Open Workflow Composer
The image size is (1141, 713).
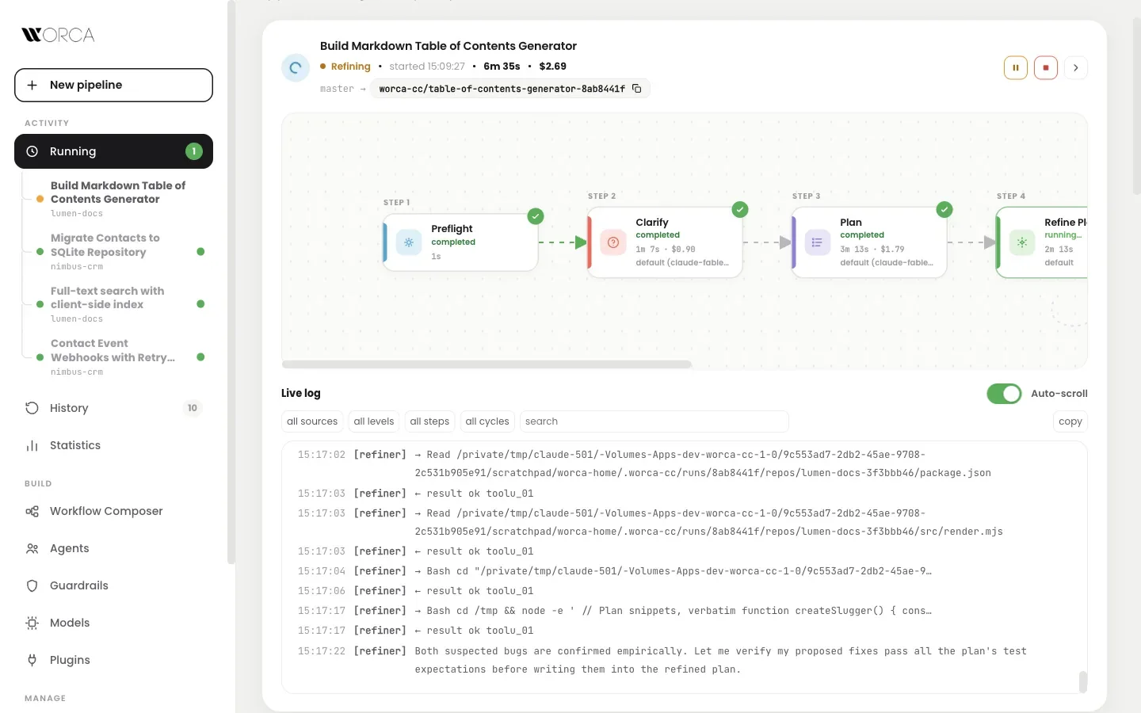coord(113,511)
